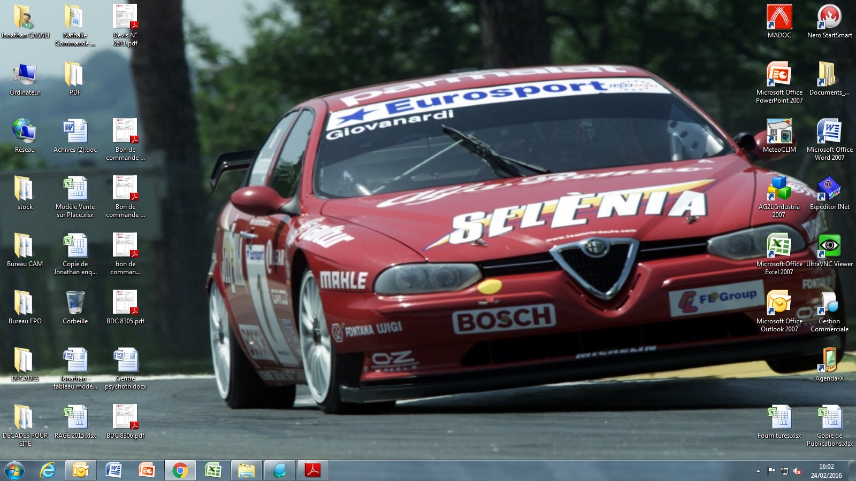Click the muted volume tray icon

pyautogui.click(x=797, y=471)
